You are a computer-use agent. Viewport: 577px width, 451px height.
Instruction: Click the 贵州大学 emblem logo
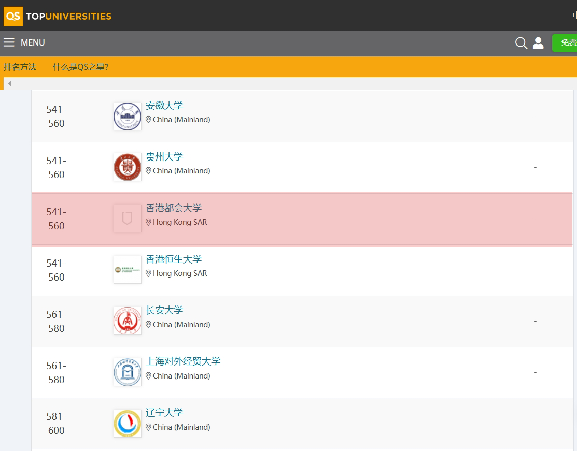click(127, 166)
